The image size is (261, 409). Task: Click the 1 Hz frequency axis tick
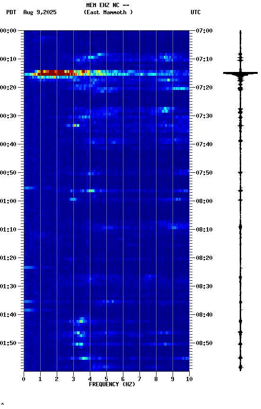[40, 379]
